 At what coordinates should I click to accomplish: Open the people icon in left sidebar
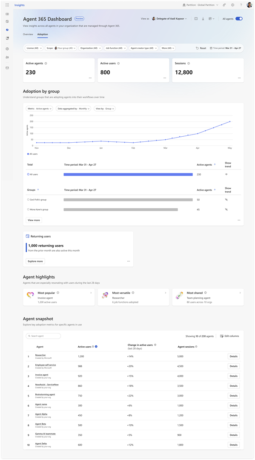coord(7,57)
